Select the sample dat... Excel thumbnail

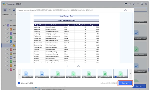coord(120,73)
